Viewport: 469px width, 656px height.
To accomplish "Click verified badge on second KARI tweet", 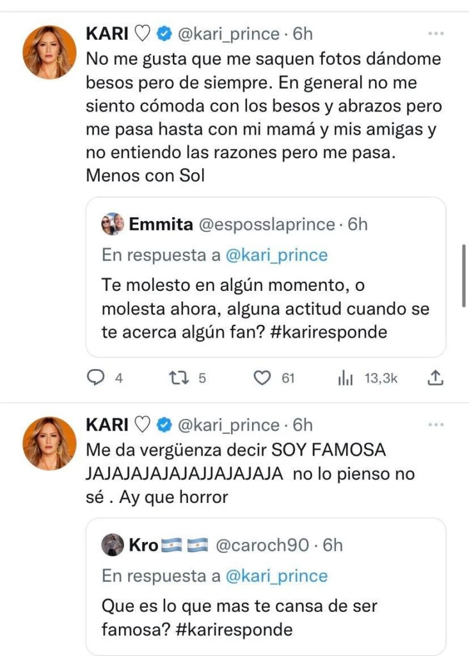I will (x=164, y=425).
